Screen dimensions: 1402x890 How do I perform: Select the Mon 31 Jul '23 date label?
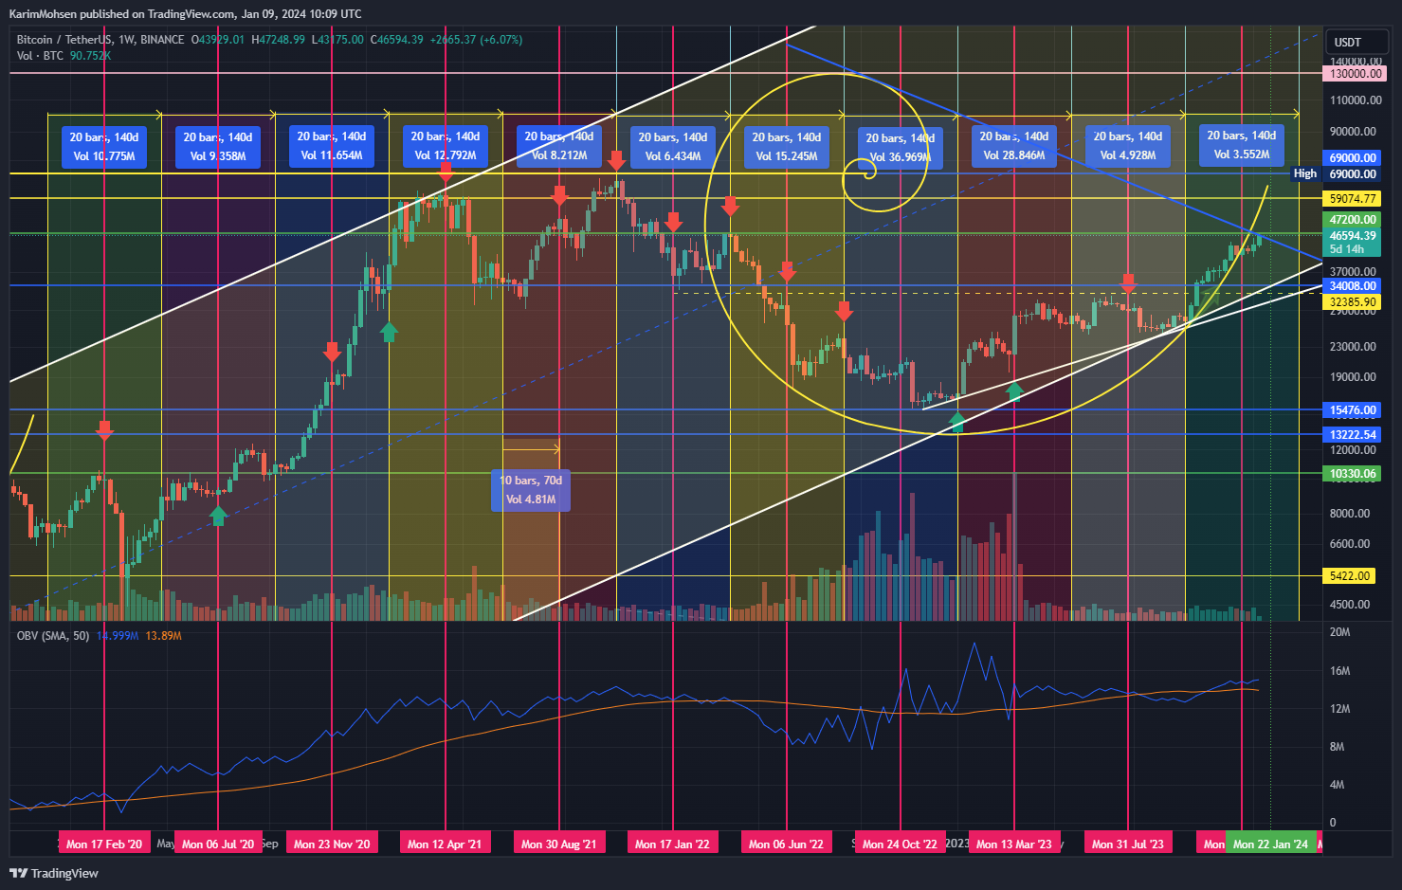(x=1128, y=844)
